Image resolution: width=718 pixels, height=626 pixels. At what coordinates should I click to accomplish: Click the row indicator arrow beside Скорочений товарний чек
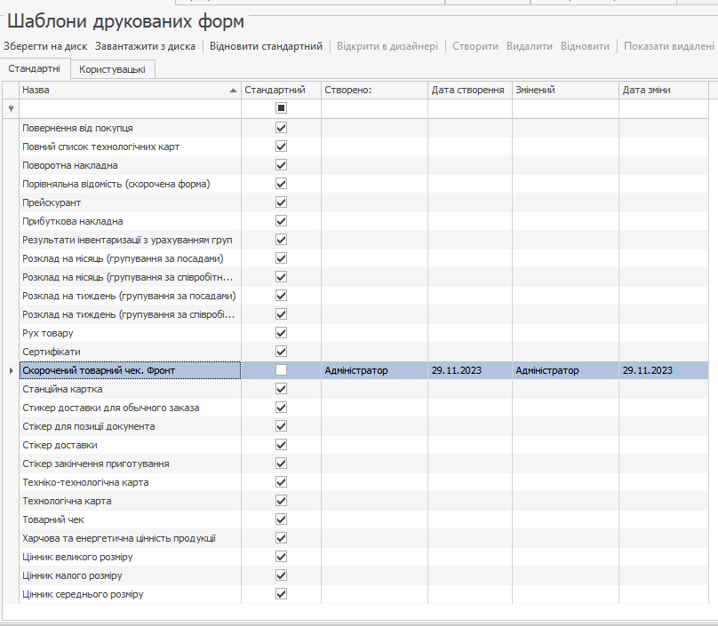tap(11, 370)
